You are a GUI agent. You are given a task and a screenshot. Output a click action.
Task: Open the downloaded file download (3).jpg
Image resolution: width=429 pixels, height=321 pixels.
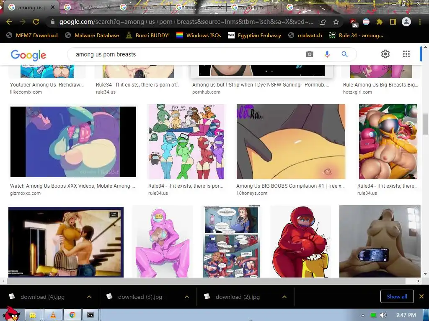point(140,297)
